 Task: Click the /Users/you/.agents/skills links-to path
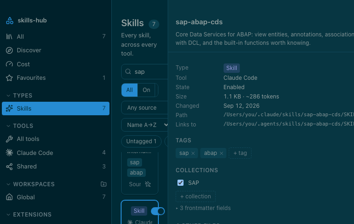(x=289, y=124)
